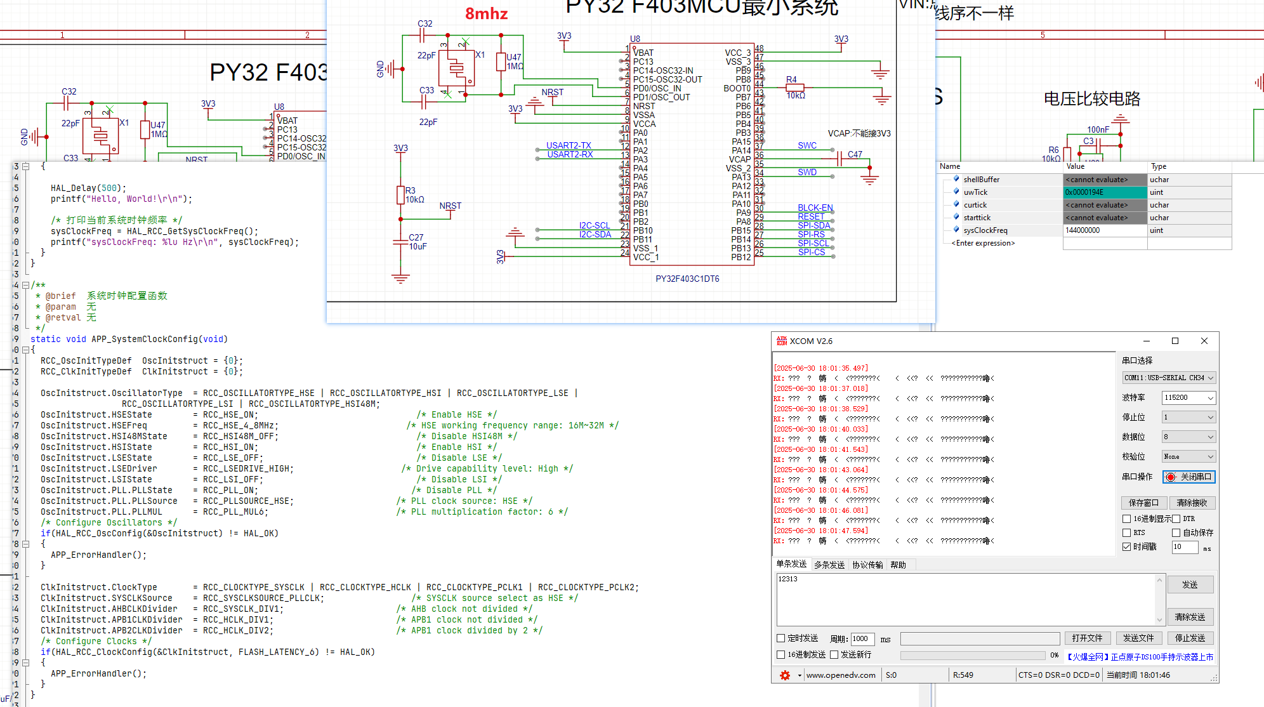Open the 帮助 help tab
The width and height of the screenshot is (1264, 707).
[x=899, y=565]
